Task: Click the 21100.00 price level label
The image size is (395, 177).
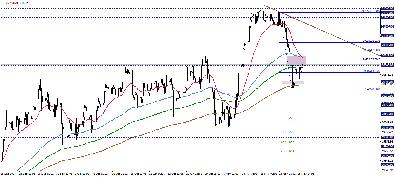Action: click(387, 27)
